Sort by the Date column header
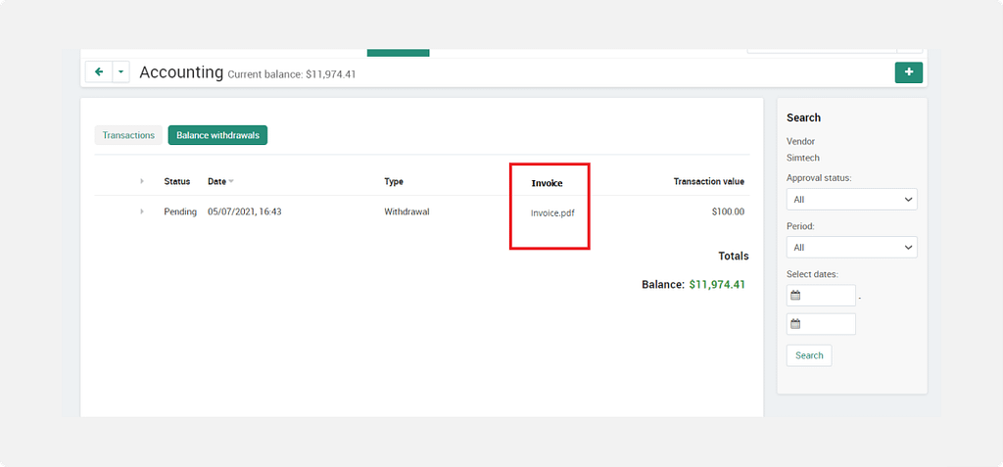Viewport: 1003px width, 467px height. [x=216, y=181]
